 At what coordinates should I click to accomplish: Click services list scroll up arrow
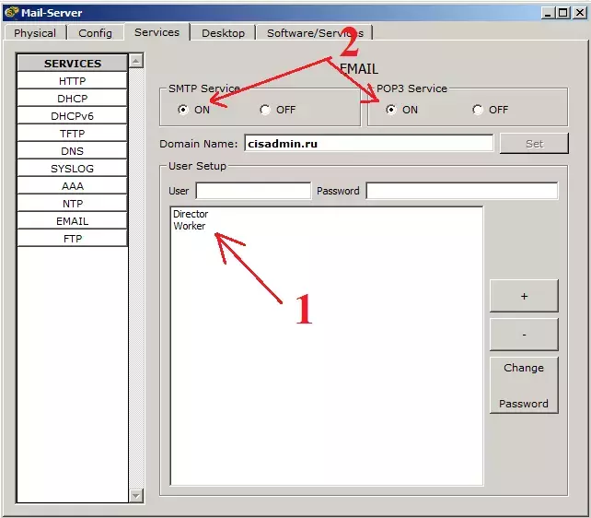tap(136, 60)
